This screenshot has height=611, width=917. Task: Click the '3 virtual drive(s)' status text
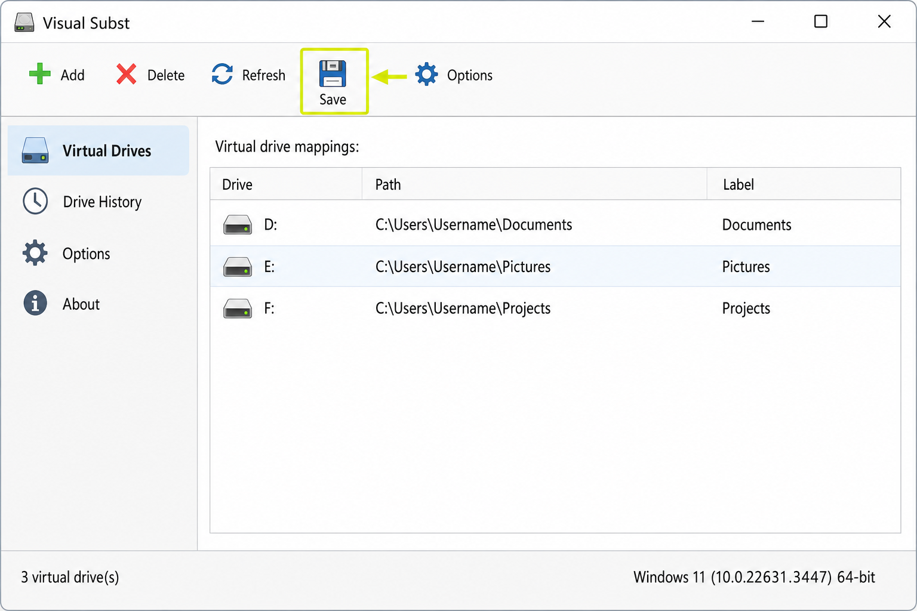tap(70, 577)
